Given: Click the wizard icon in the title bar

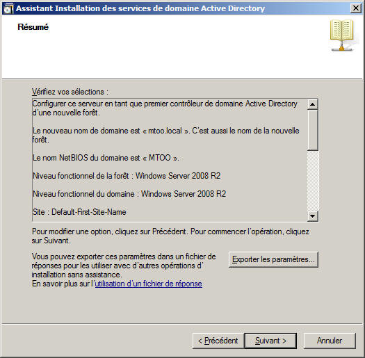Looking at the screenshot, I should tap(8, 8).
